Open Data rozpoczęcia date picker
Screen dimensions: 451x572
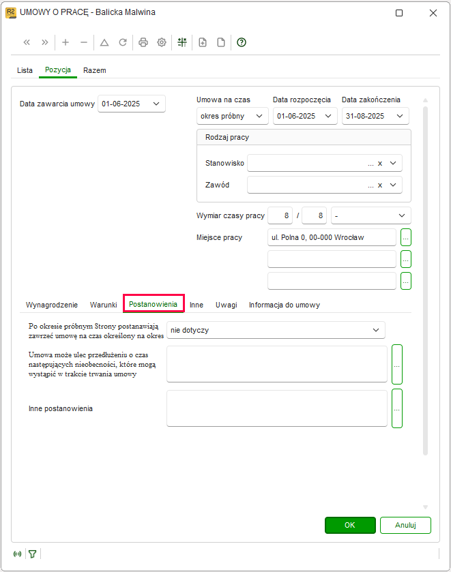click(328, 116)
